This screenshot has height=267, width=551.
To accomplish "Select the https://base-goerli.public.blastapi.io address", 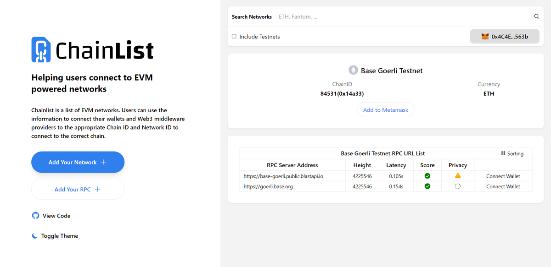I will click(x=283, y=176).
